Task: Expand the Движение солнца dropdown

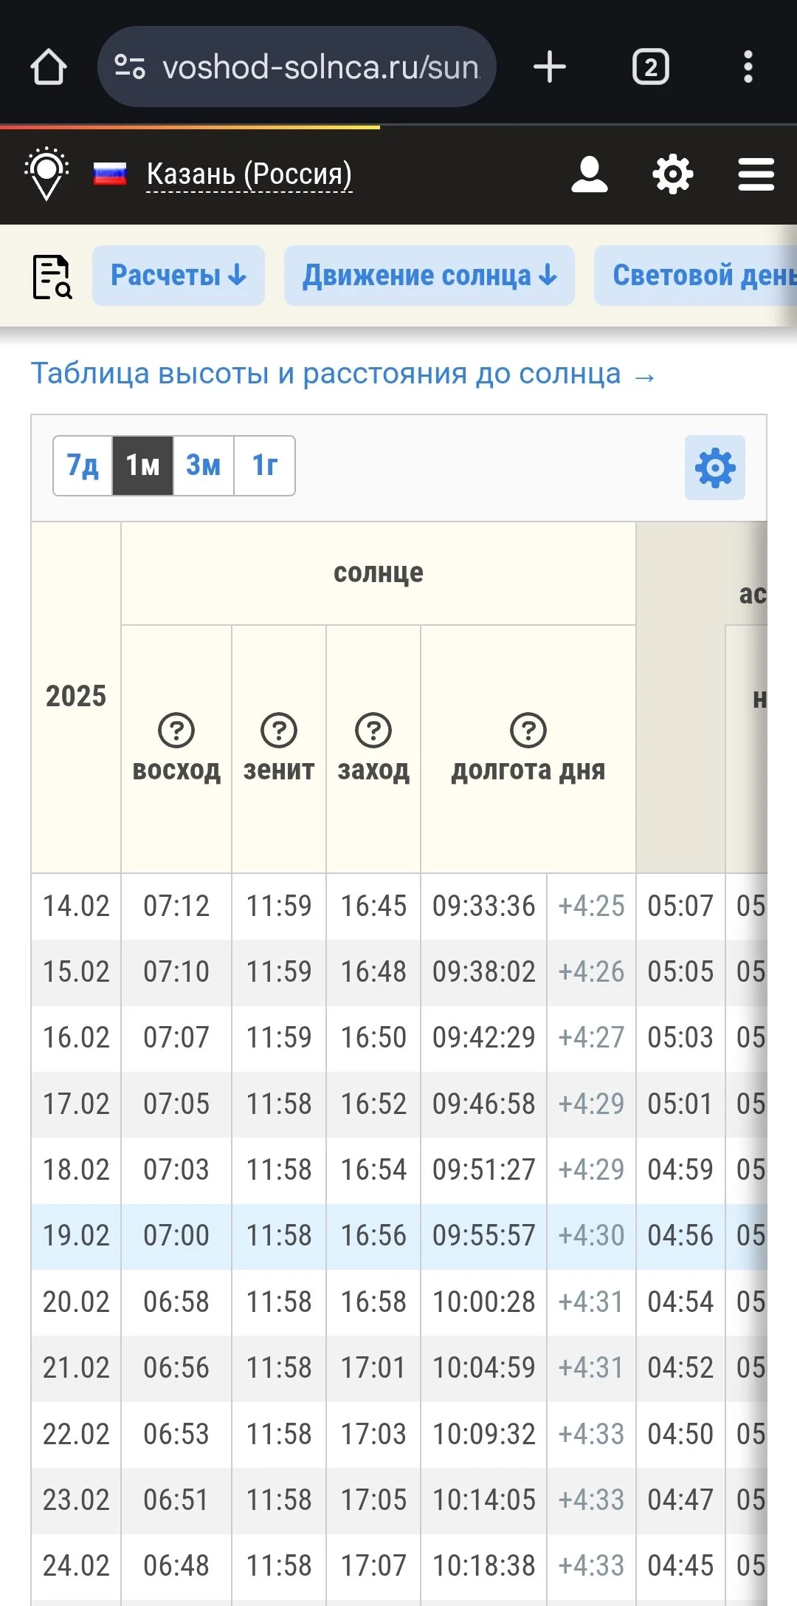Action: coord(429,276)
